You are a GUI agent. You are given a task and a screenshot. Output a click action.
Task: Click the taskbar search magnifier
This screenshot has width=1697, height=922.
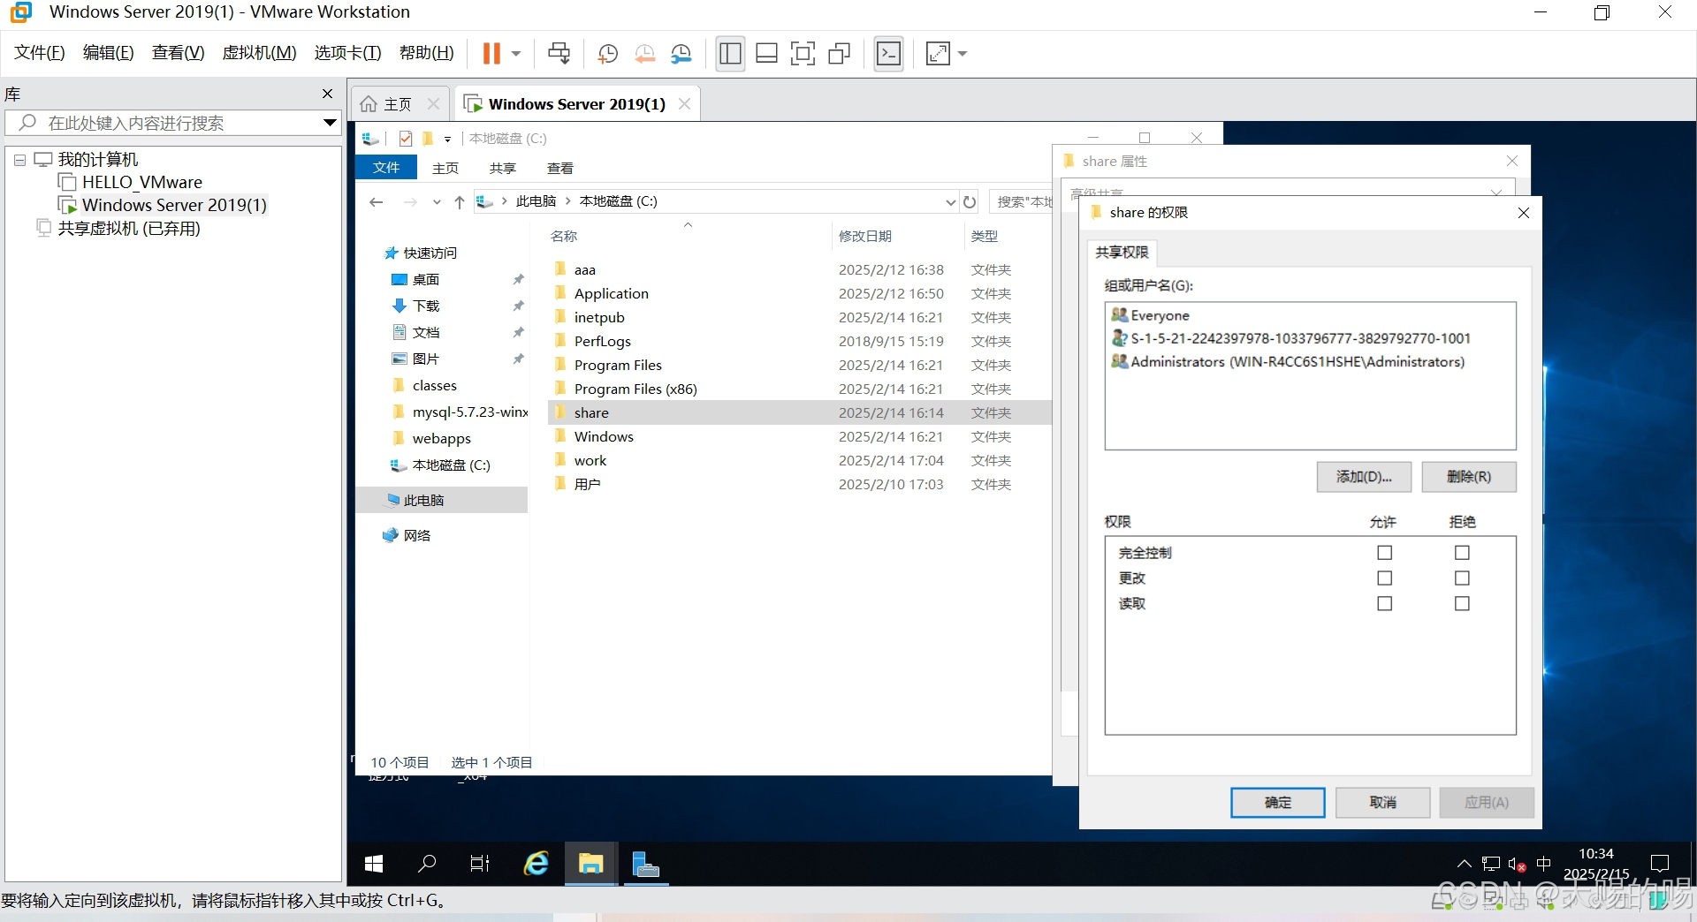[427, 864]
